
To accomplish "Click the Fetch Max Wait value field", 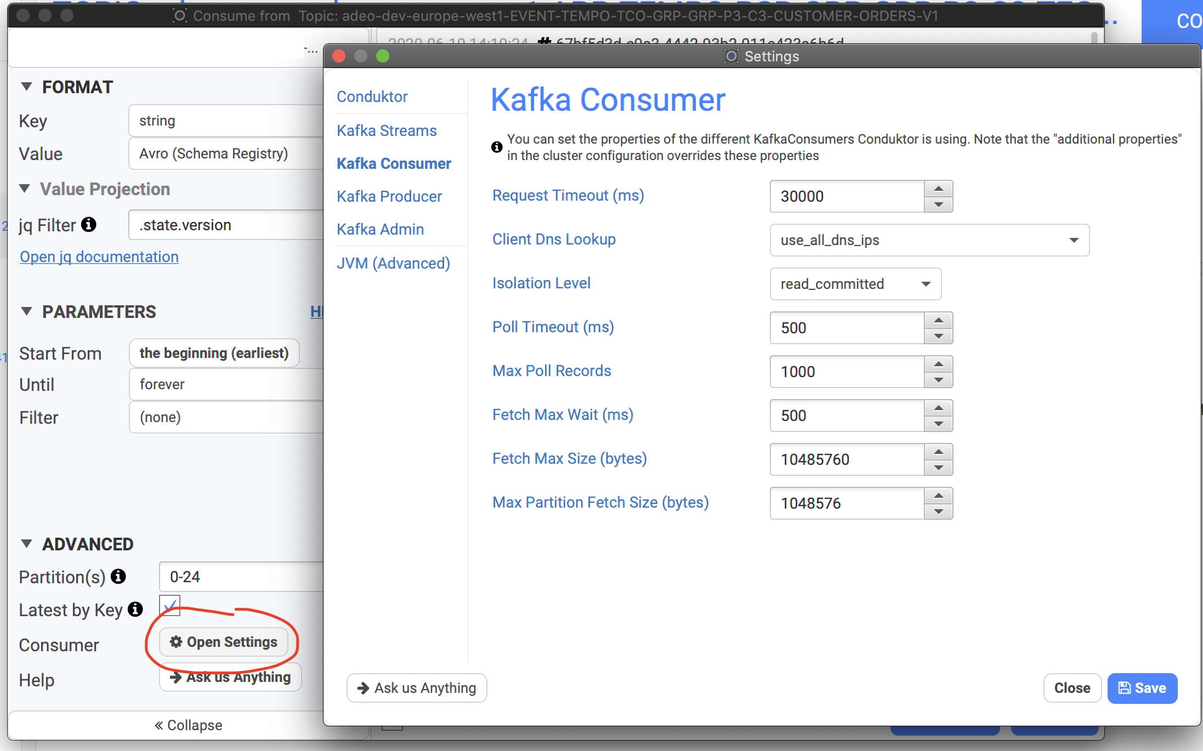I will pyautogui.click(x=847, y=416).
